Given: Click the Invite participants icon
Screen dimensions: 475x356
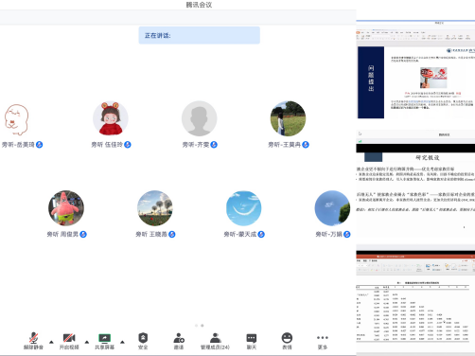Looking at the screenshot, I should [179, 338].
